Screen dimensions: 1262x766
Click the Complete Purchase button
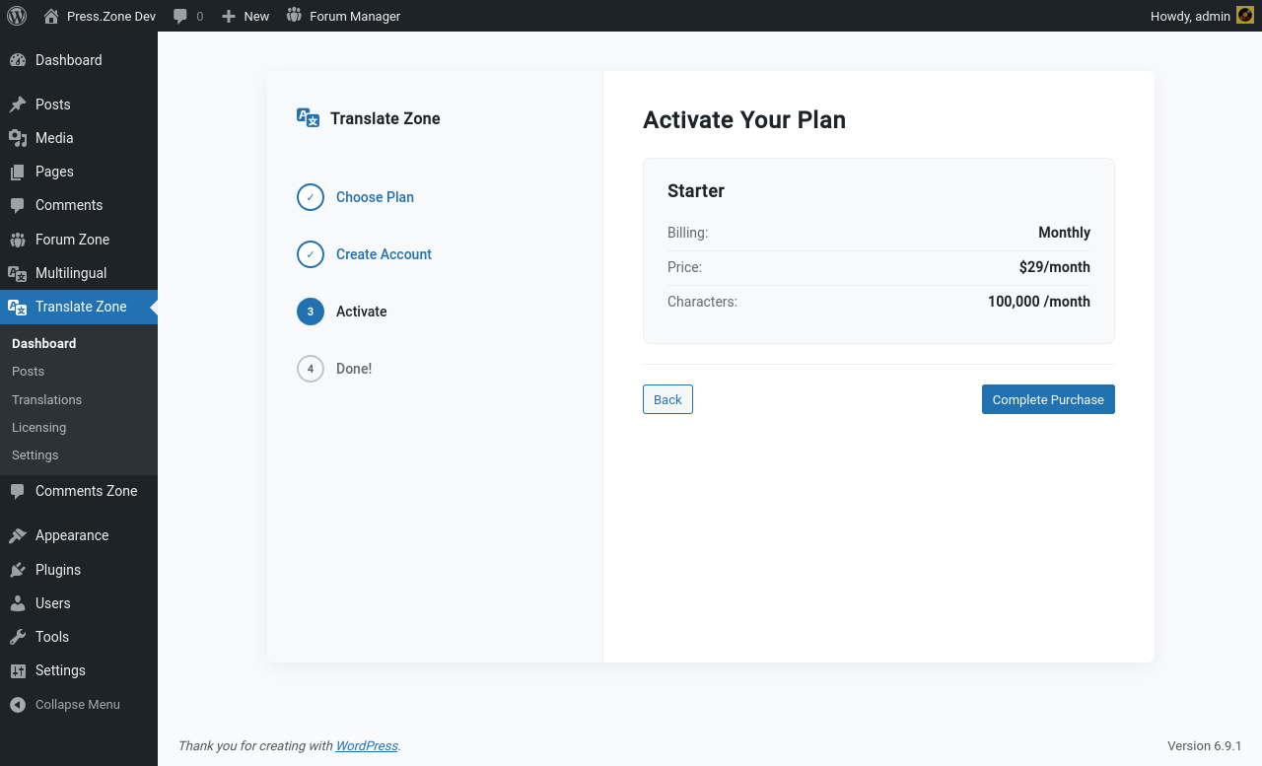[1048, 399]
